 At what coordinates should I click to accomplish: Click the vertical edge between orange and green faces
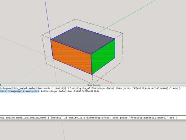click(91, 64)
